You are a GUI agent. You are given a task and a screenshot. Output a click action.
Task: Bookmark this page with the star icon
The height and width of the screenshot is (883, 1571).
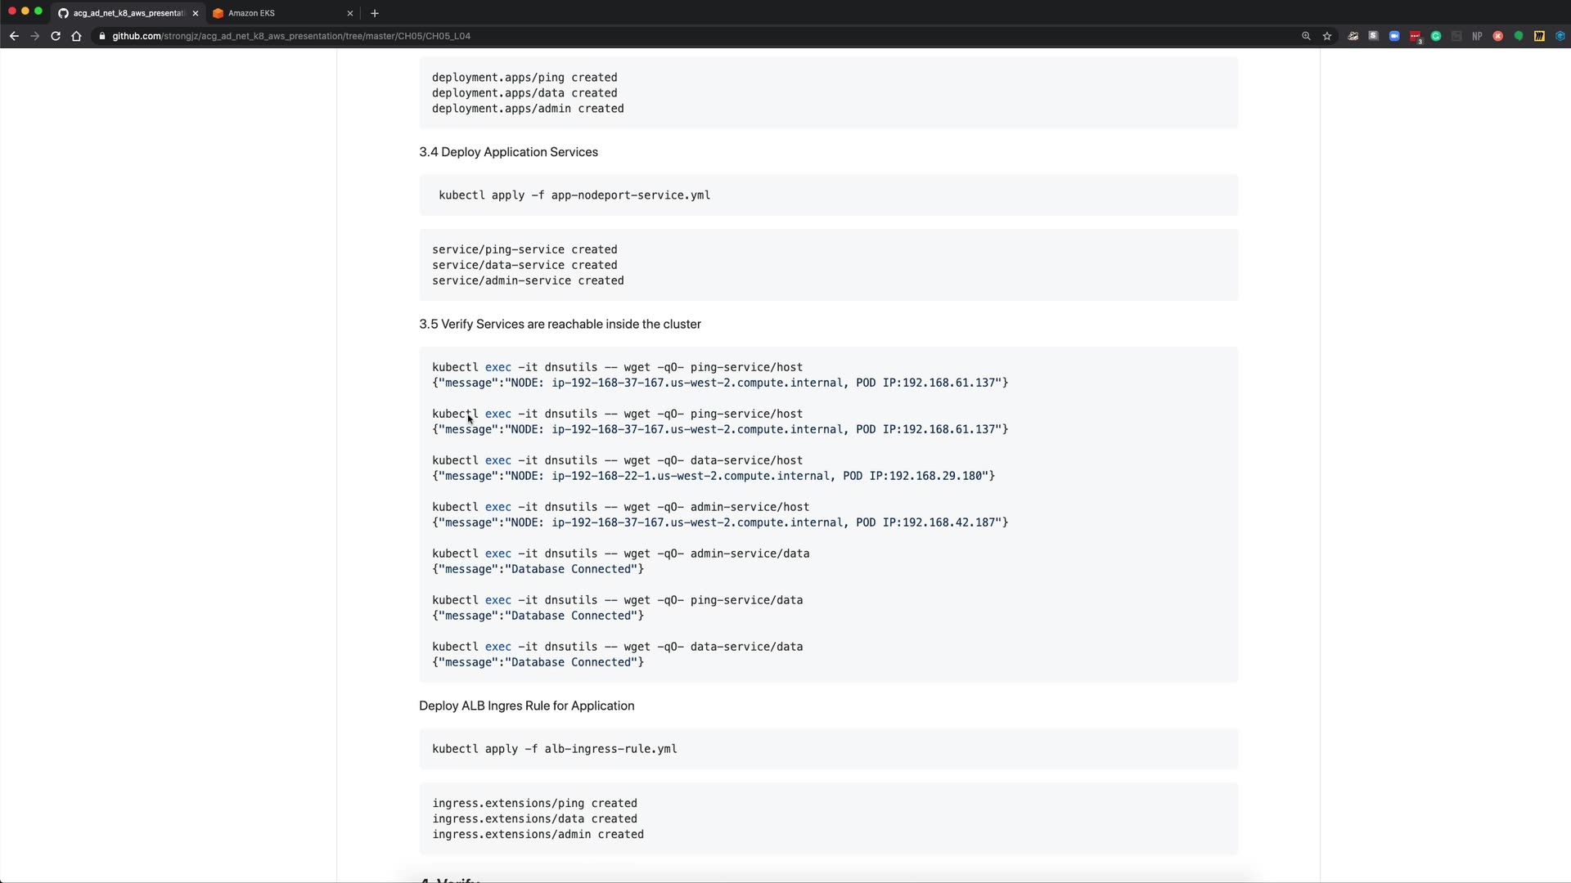pyautogui.click(x=1327, y=36)
